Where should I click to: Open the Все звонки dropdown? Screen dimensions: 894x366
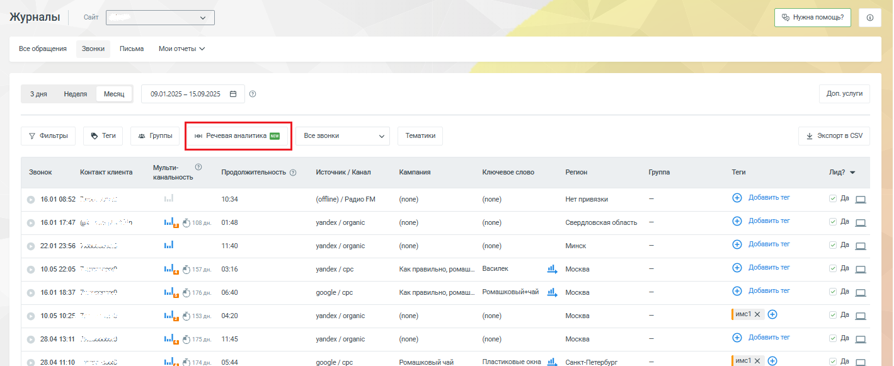(x=343, y=136)
